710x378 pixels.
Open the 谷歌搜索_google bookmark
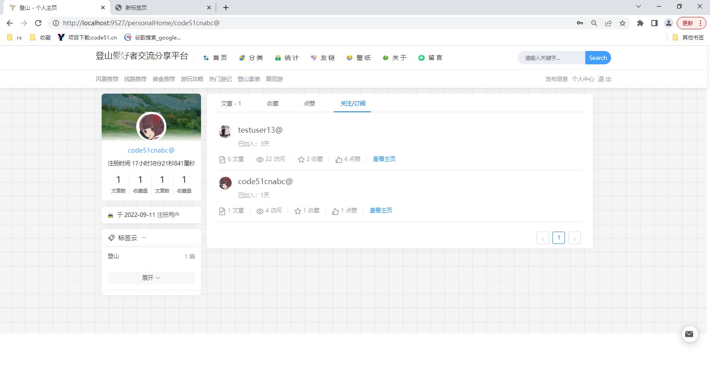point(153,38)
